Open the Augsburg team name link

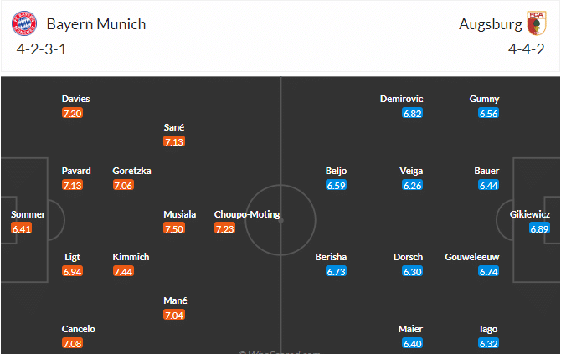491,24
